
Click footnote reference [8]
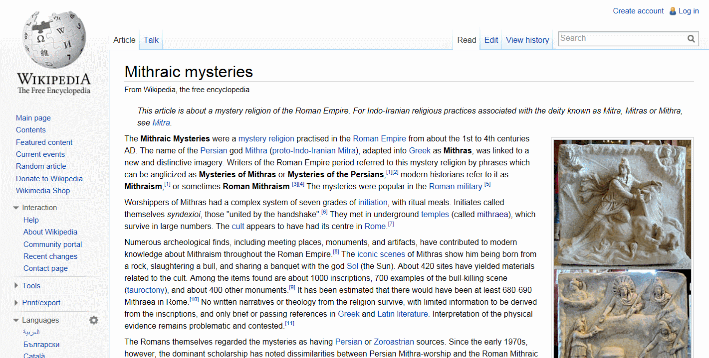point(336,252)
